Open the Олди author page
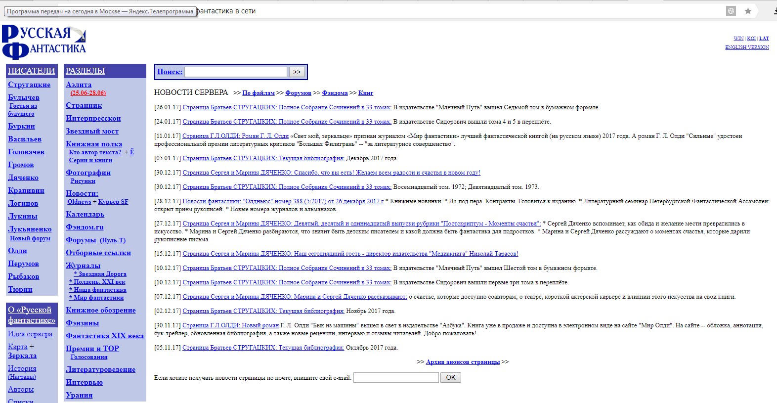Screen dimensions: 777x403 [17, 251]
